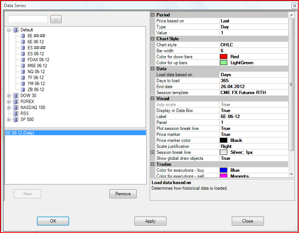This screenshot has height=233, width=299.
Task: Click the 6E 06-12 instrument icon
Action: (23, 42)
